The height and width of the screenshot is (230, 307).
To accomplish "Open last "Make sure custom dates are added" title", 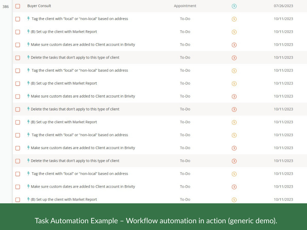I will [x=83, y=186].
